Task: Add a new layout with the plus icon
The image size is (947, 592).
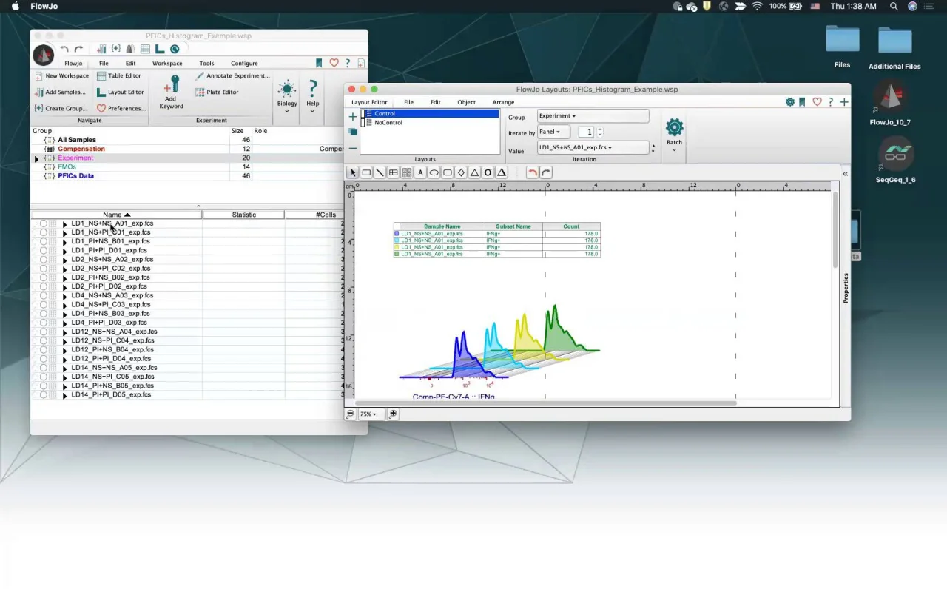Action: [352, 117]
